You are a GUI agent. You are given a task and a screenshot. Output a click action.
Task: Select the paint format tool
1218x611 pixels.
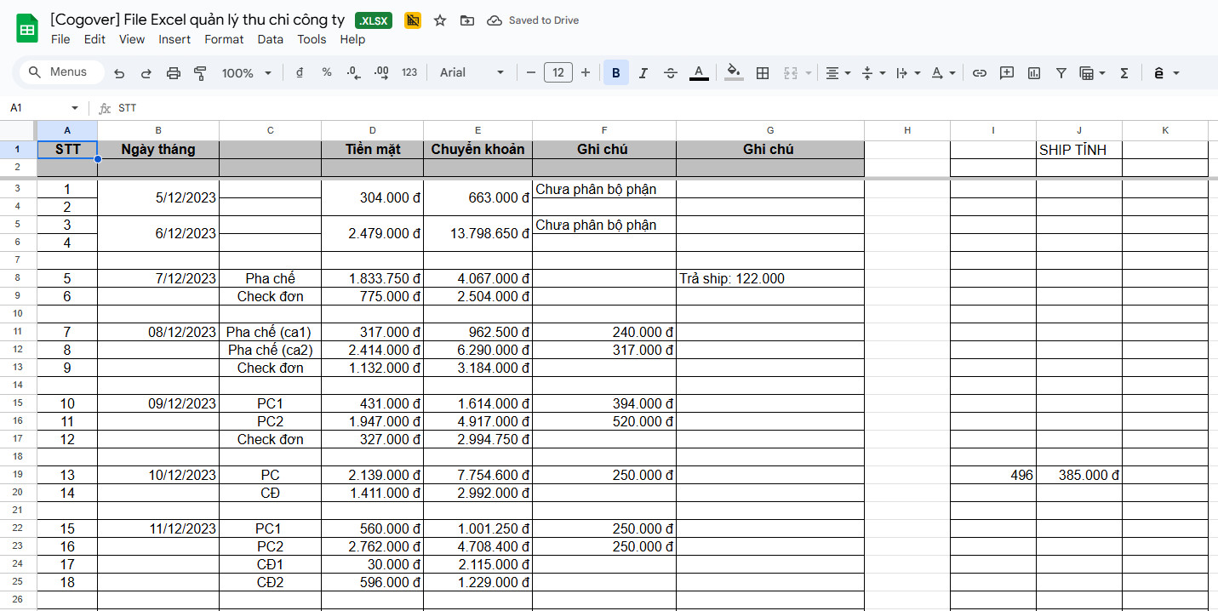(x=201, y=72)
